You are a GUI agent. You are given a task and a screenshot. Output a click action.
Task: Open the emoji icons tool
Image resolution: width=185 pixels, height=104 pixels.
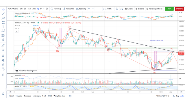click(3, 40)
